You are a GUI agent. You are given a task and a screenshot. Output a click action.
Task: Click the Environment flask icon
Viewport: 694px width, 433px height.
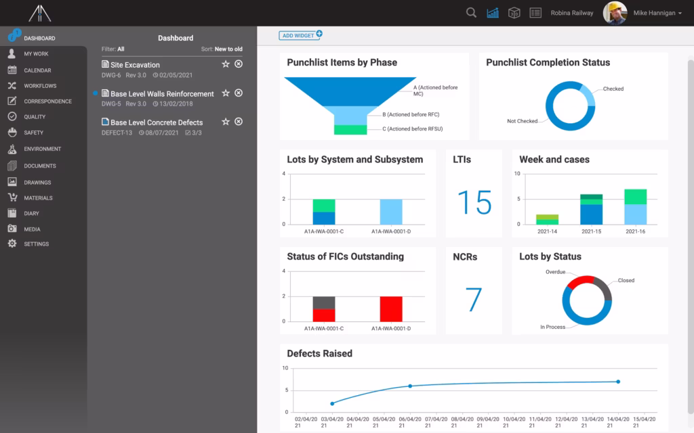tap(12, 149)
